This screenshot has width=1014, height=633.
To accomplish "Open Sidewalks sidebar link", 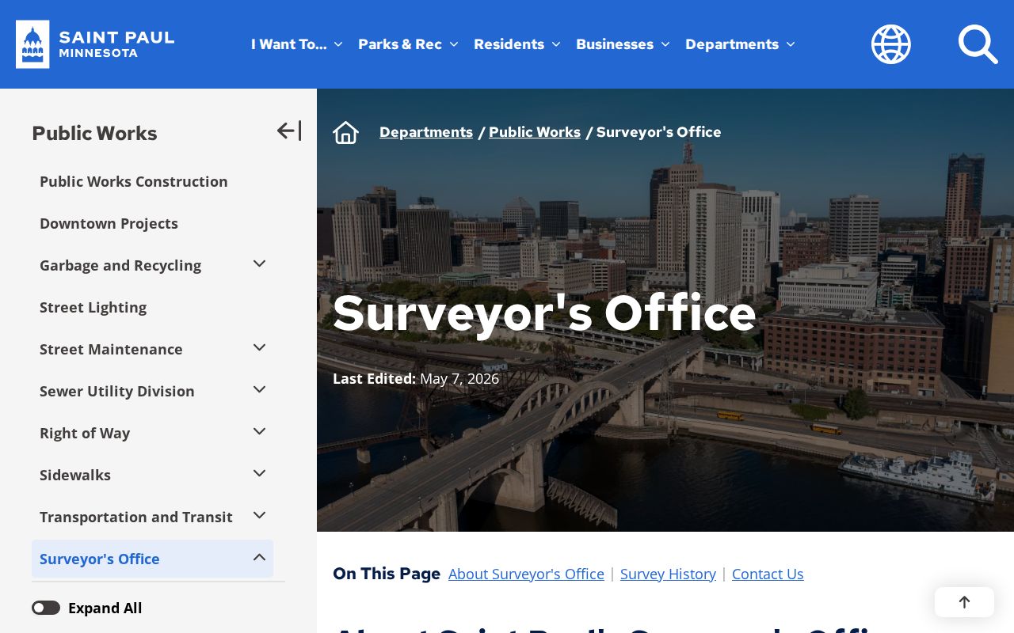I will tap(75, 475).
